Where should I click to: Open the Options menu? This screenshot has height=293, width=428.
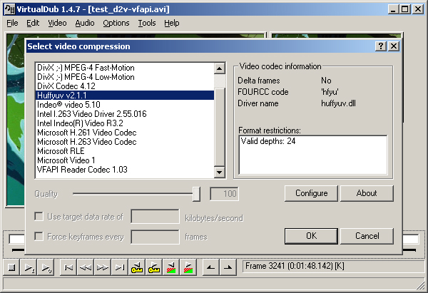click(116, 23)
